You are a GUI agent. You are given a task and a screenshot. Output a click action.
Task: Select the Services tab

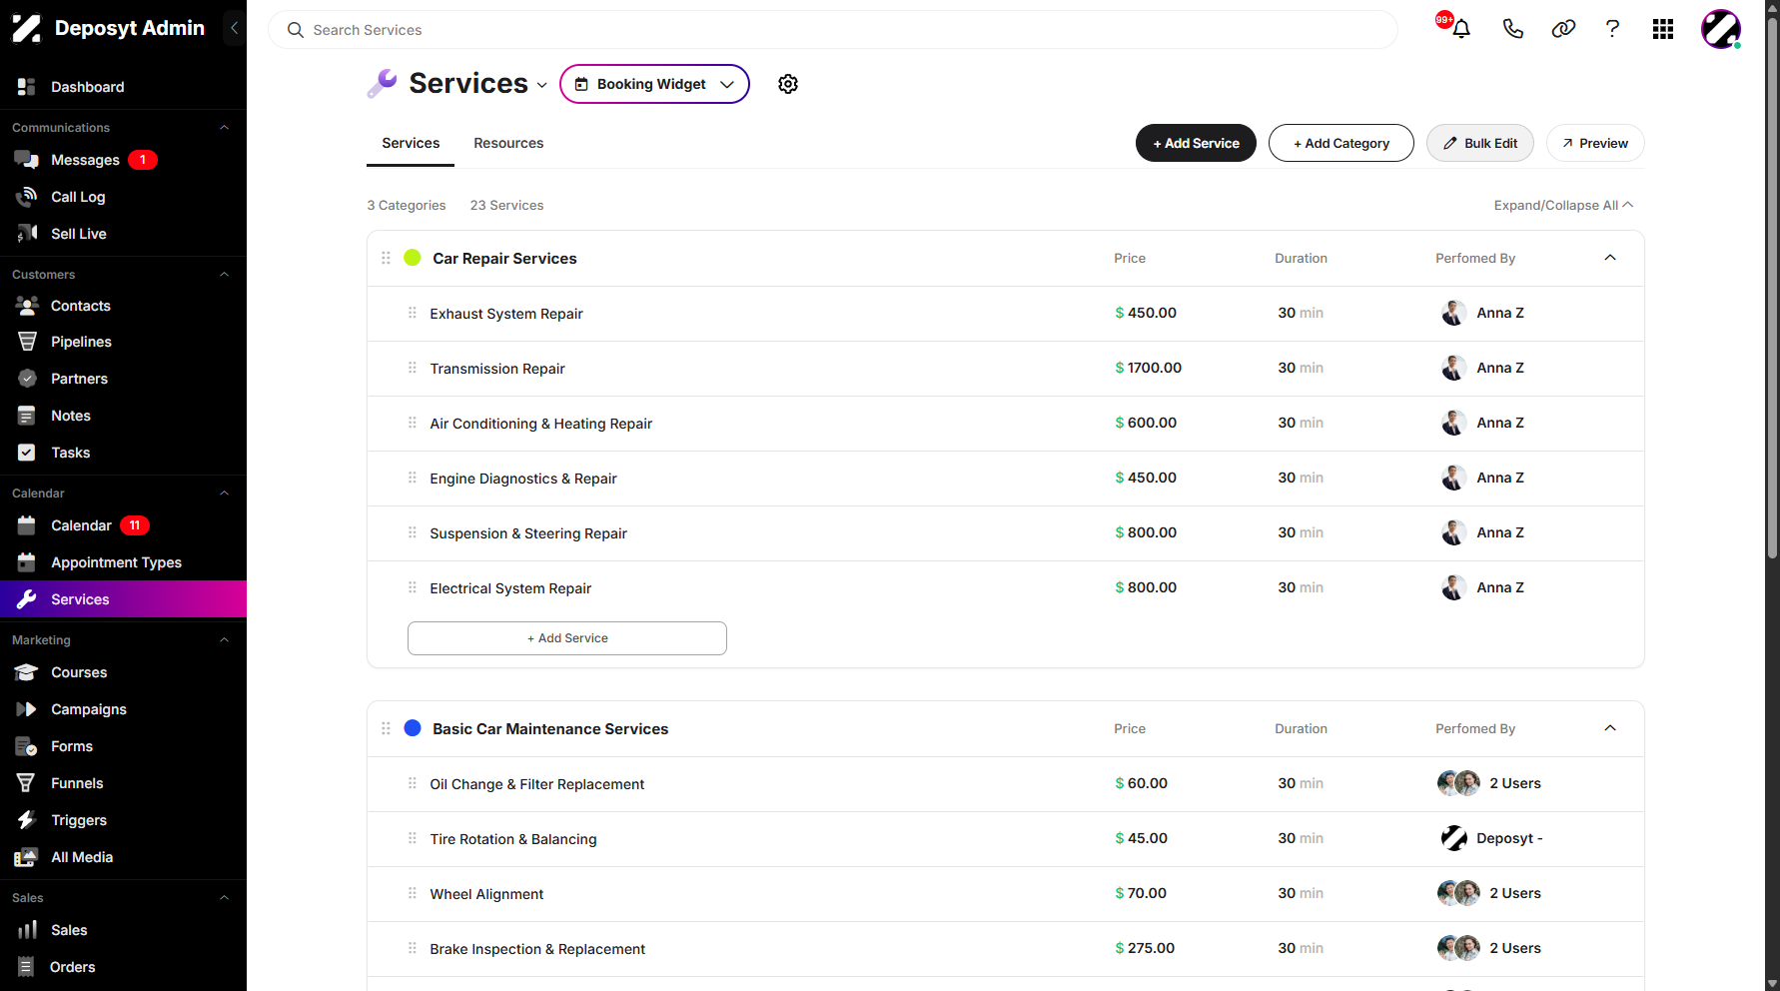click(x=411, y=143)
